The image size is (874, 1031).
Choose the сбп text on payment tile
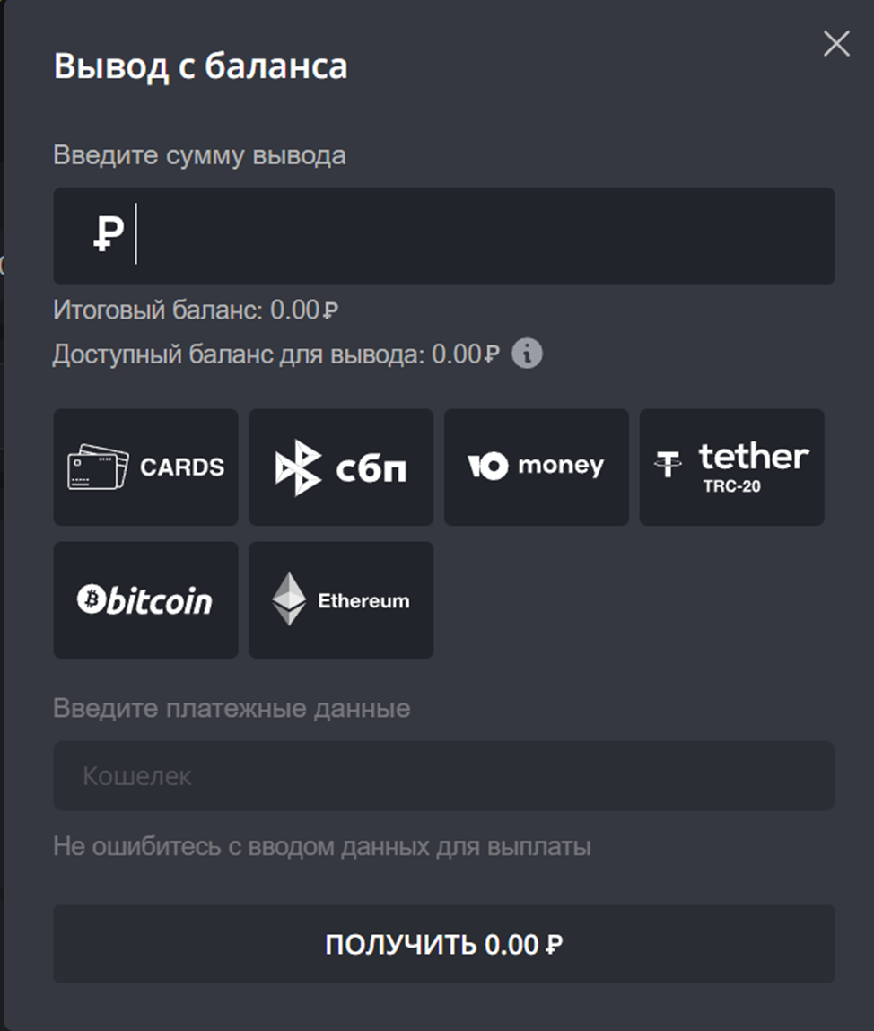tap(371, 467)
